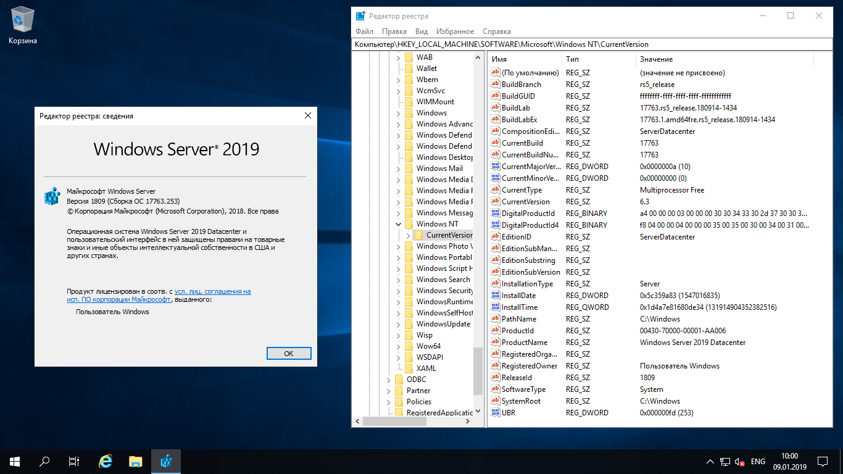This screenshot has width=843, height=474.
Task: Click the 'rs5_release' data cell
Action: tap(657, 84)
